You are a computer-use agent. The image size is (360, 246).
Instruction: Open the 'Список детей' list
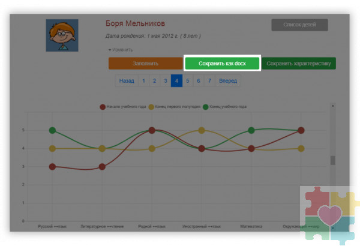(299, 25)
